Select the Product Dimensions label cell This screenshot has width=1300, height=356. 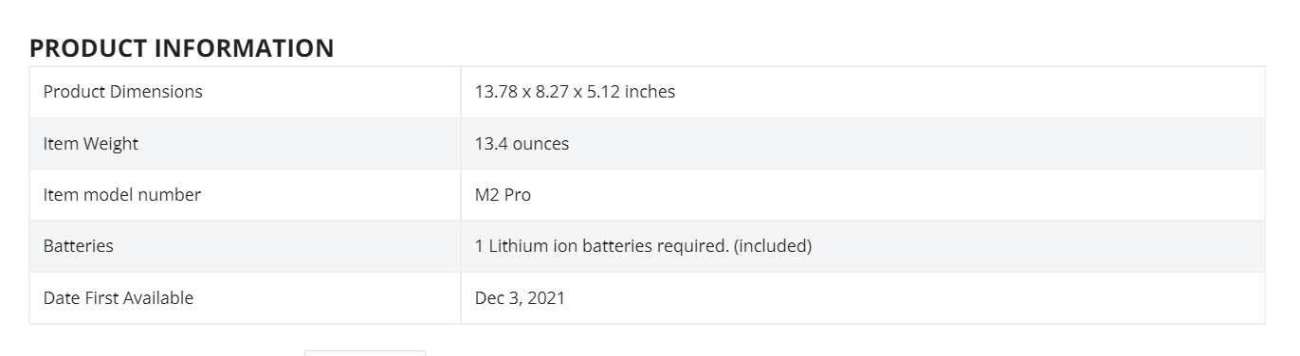pos(245,92)
